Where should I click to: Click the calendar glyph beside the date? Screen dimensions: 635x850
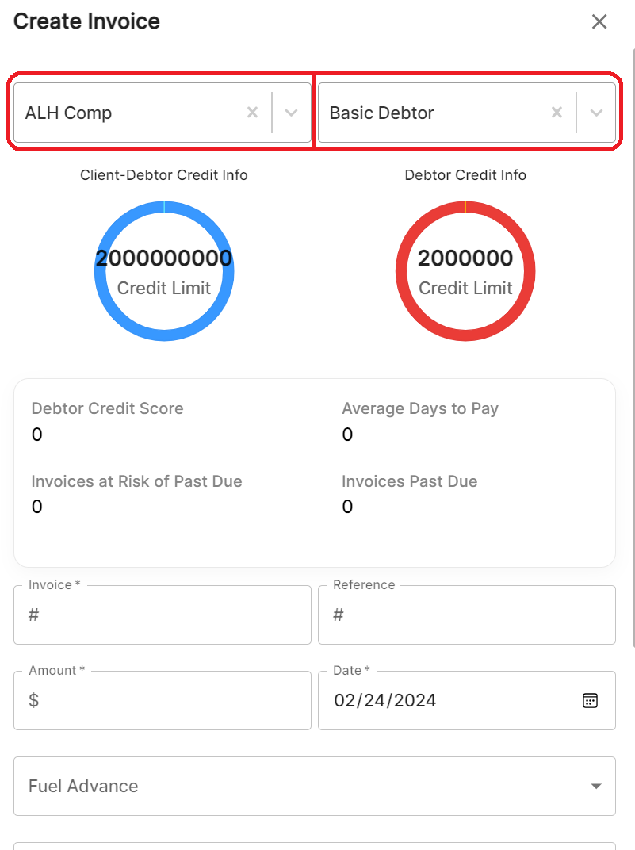[590, 700]
